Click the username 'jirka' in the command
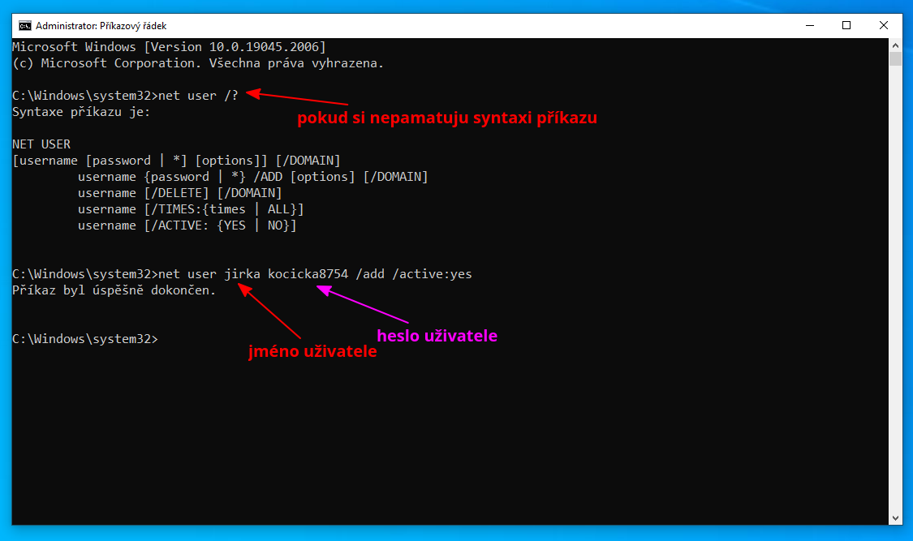Viewport: 913px width, 541px height. tap(243, 273)
